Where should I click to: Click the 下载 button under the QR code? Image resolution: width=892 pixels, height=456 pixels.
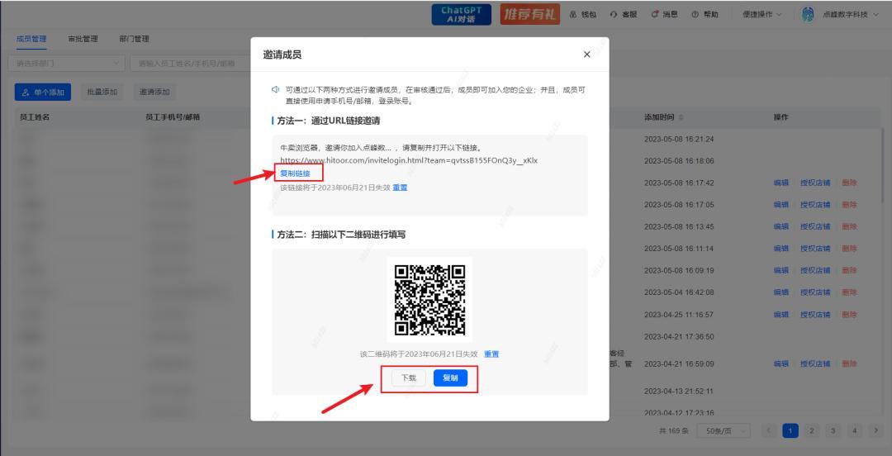[409, 378]
